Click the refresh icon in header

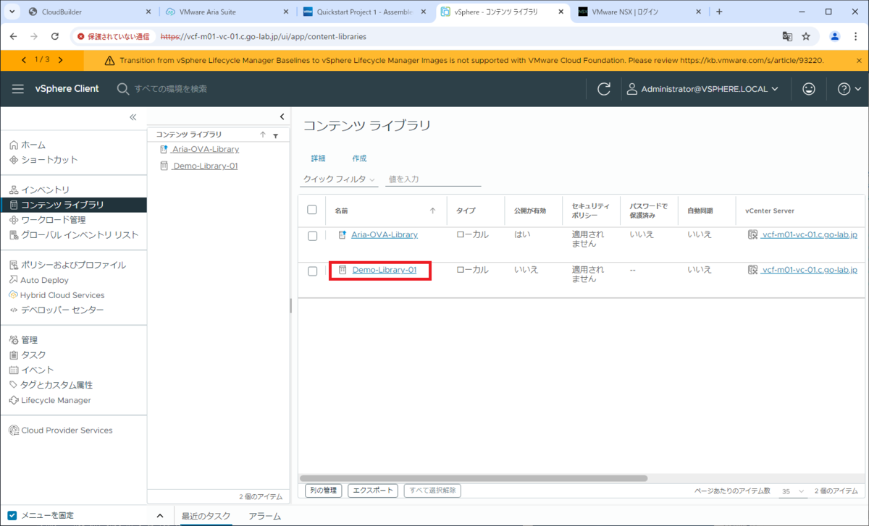click(x=604, y=89)
